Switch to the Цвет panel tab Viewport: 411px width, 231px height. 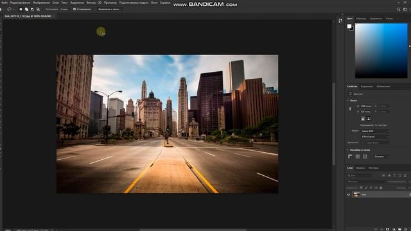coord(349,19)
